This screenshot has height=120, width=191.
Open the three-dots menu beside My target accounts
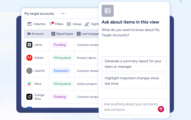63,13
